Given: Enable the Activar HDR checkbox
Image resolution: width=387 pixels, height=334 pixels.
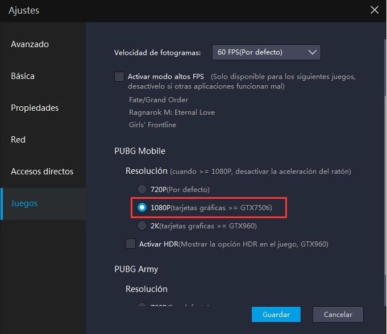Looking at the screenshot, I should [131, 244].
